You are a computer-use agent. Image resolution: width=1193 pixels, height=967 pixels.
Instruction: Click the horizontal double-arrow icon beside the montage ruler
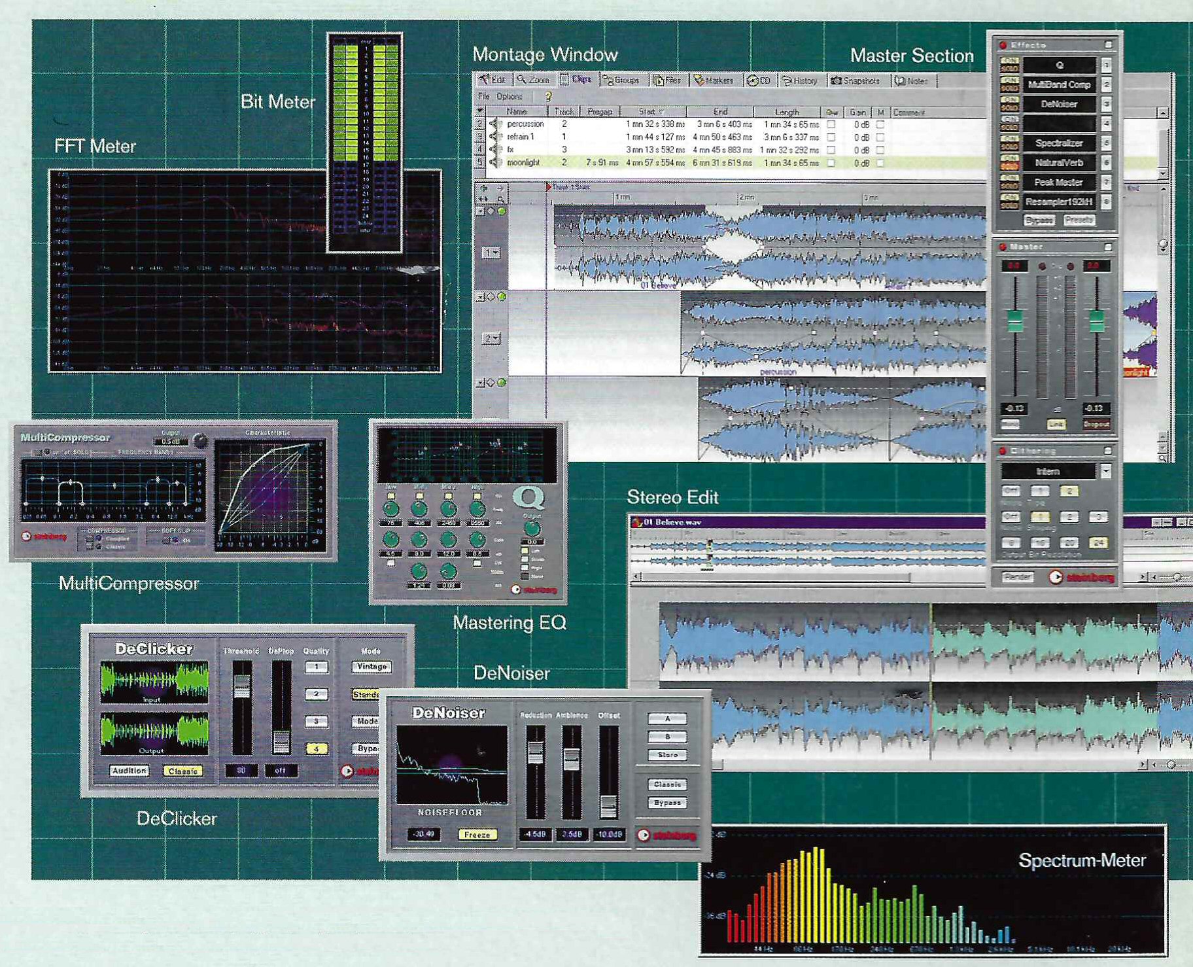(484, 198)
